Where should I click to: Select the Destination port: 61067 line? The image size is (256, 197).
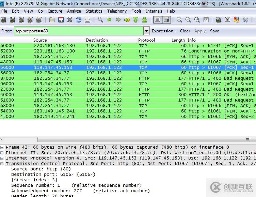pyautogui.click(x=53, y=175)
